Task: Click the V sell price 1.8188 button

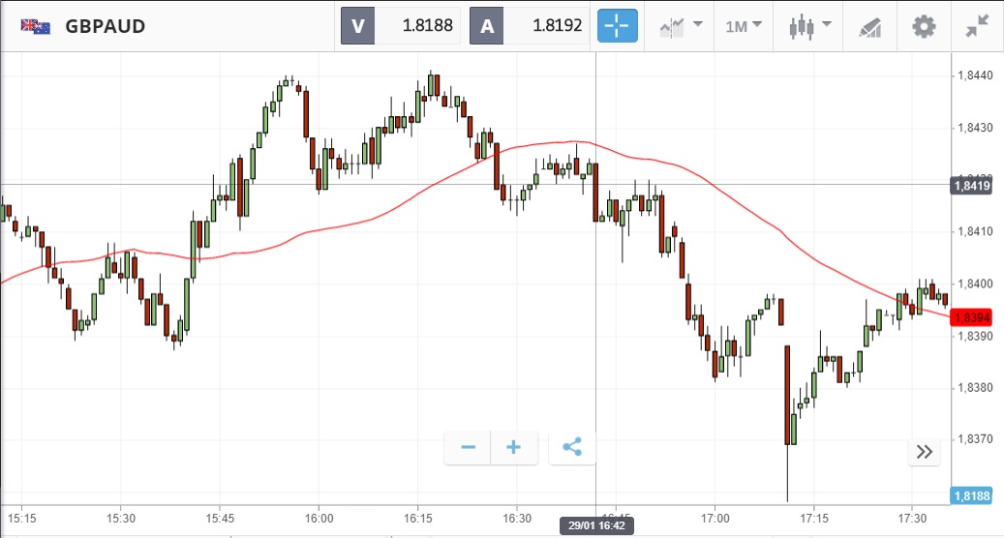Action: coord(401,26)
